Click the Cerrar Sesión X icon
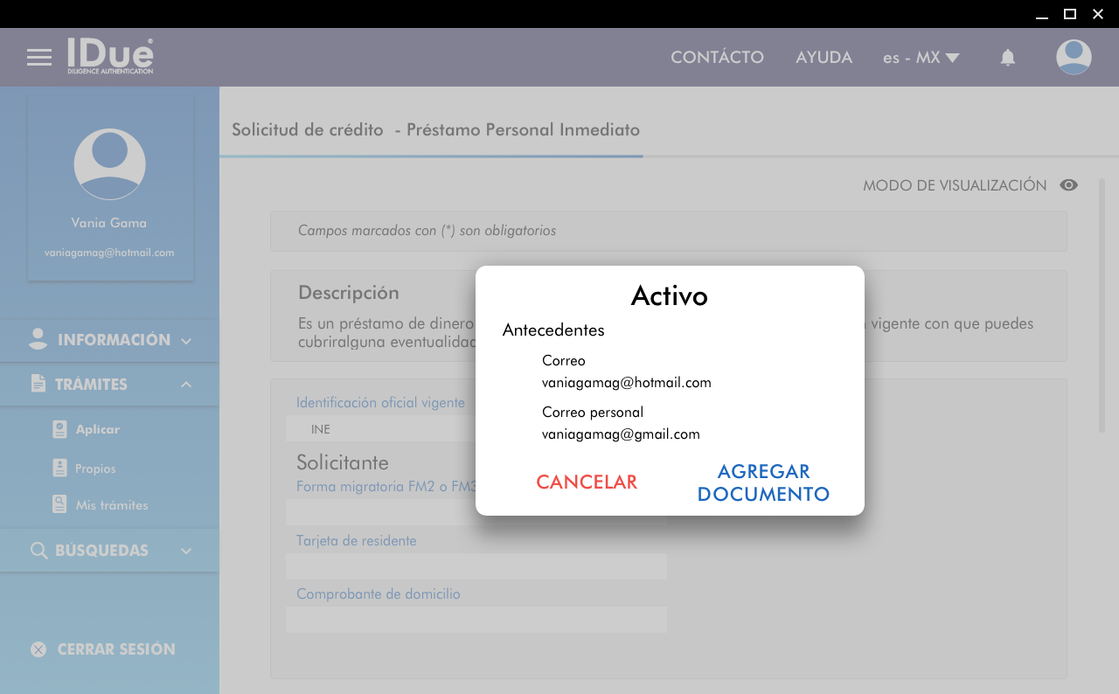 click(38, 649)
